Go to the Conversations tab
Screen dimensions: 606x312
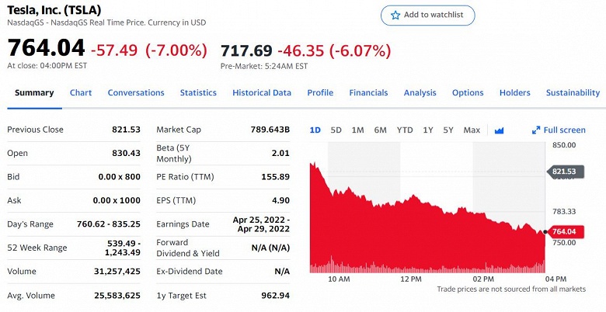coord(136,93)
